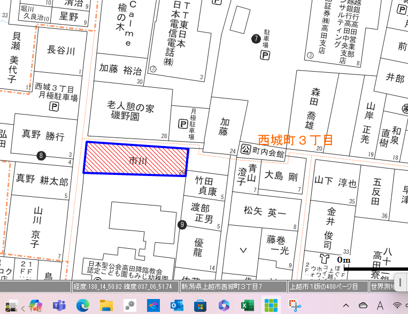This screenshot has width=408, height=314.
Task: Select the black circle marker numbered 7
Action: (256, 38)
